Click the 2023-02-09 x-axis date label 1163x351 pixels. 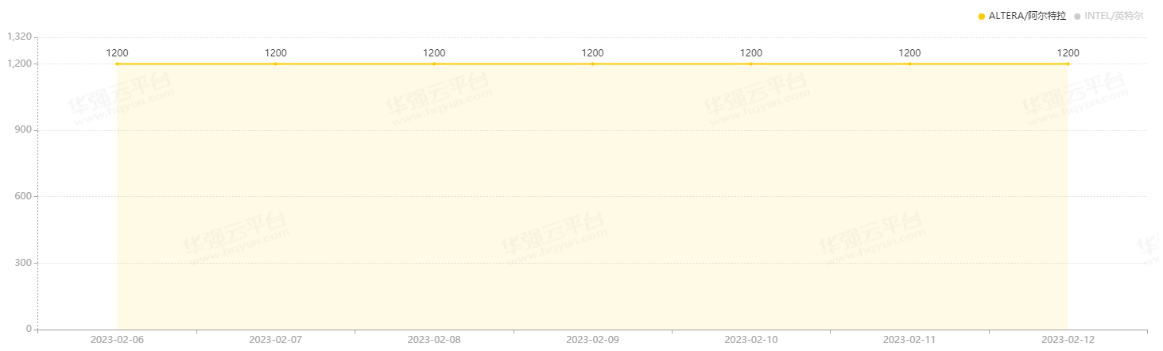[x=592, y=339]
